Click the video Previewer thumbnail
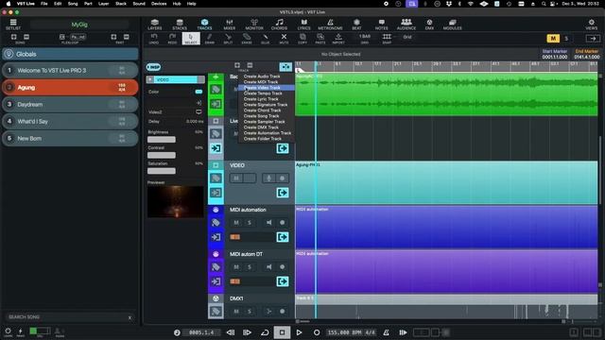Viewport: 605px width, 340px height. click(x=176, y=202)
